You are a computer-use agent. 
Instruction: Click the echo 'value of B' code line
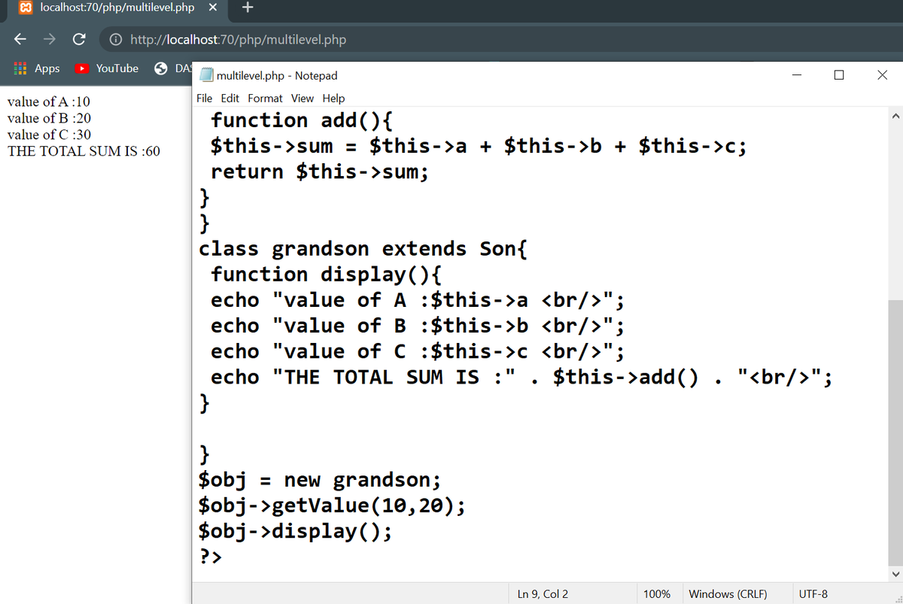click(x=418, y=326)
